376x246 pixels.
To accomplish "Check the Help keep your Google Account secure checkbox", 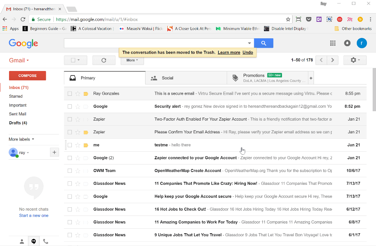I will 70,197.
